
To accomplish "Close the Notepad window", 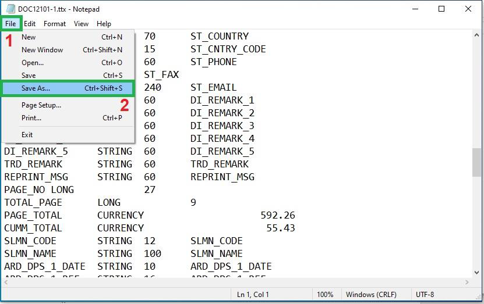I will coord(468,9).
